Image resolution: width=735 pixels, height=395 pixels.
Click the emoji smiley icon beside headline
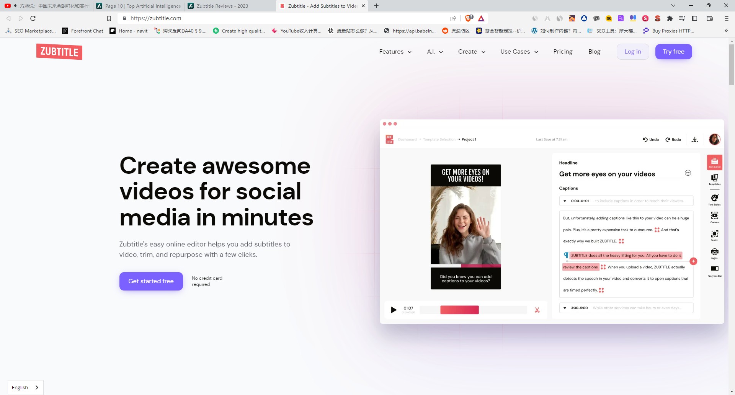tap(688, 173)
